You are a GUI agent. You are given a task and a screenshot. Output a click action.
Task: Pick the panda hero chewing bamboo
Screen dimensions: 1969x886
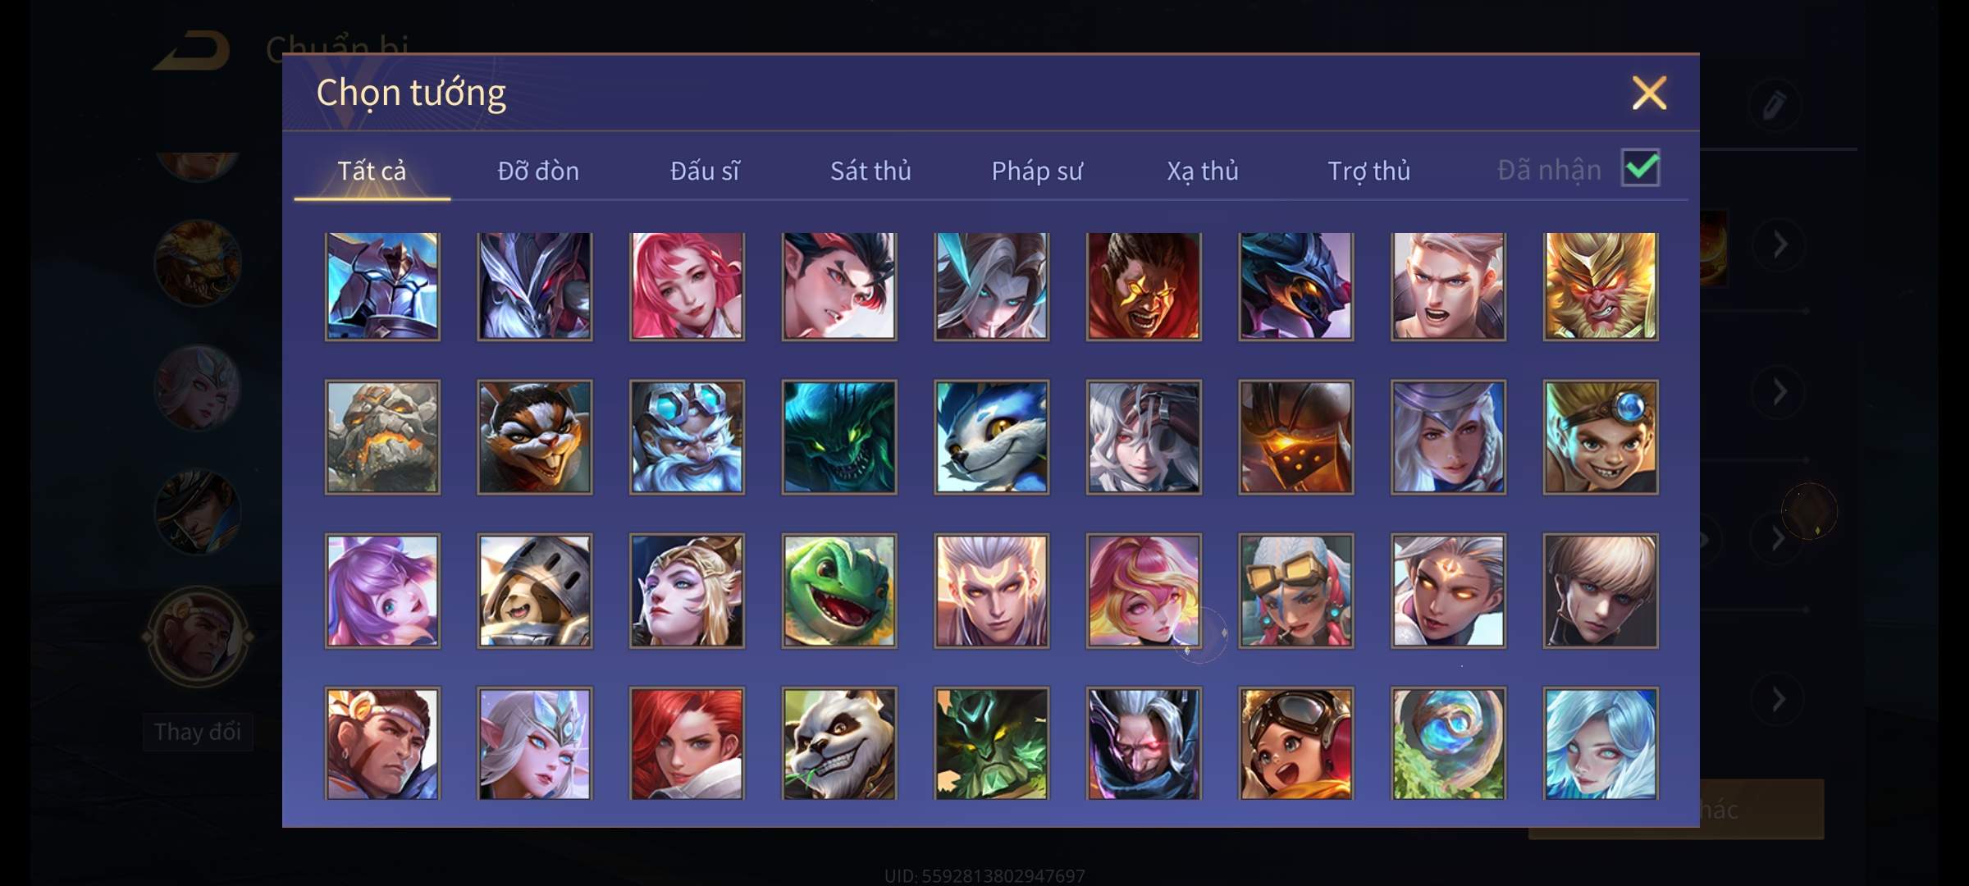coord(838,743)
